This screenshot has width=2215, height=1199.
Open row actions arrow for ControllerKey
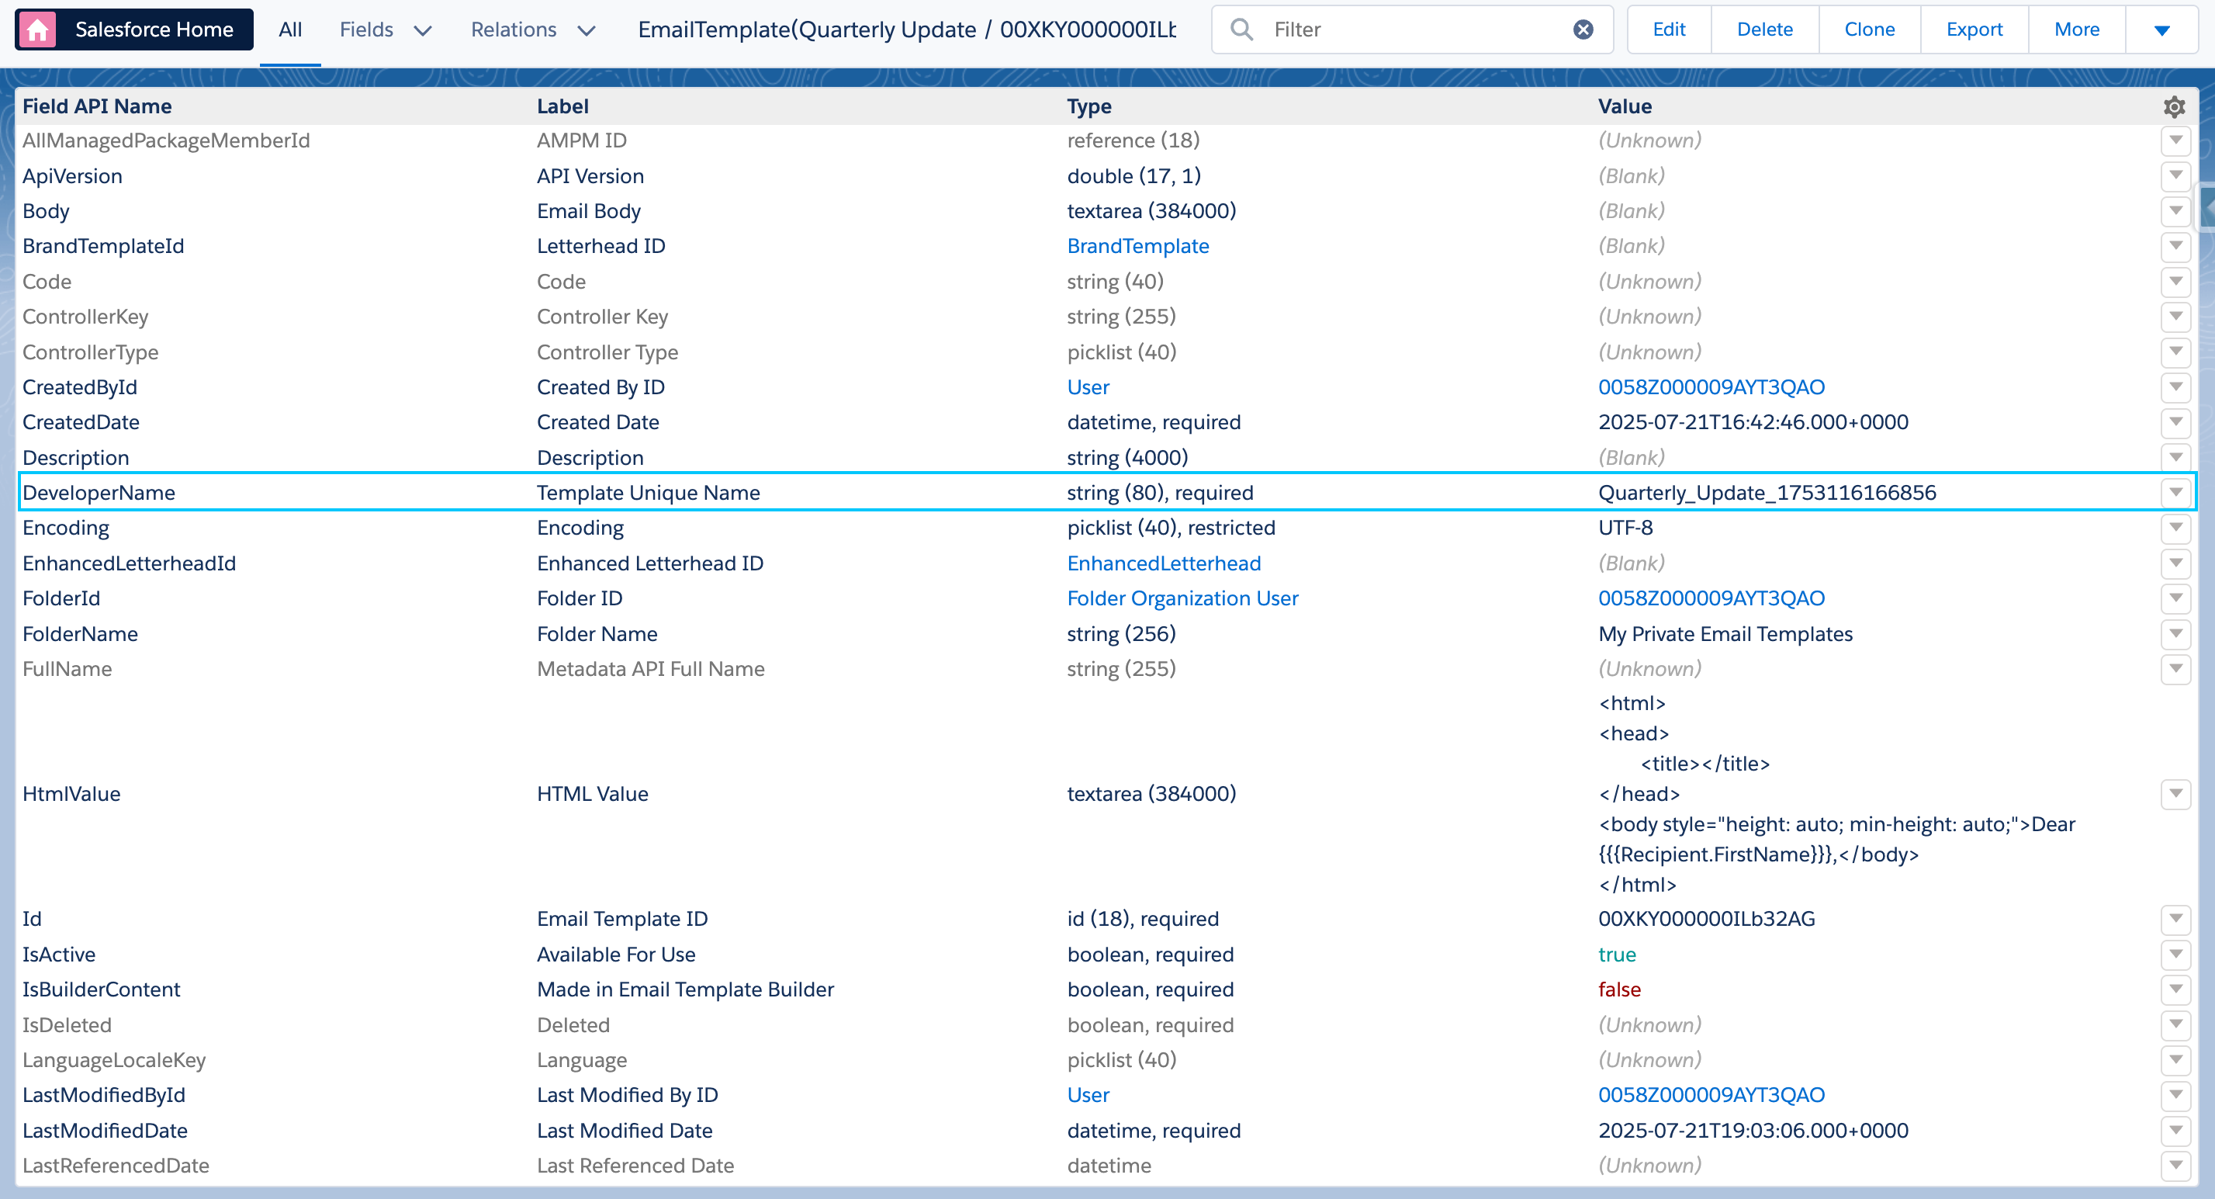pyautogui.click(x=2175, y=317)
